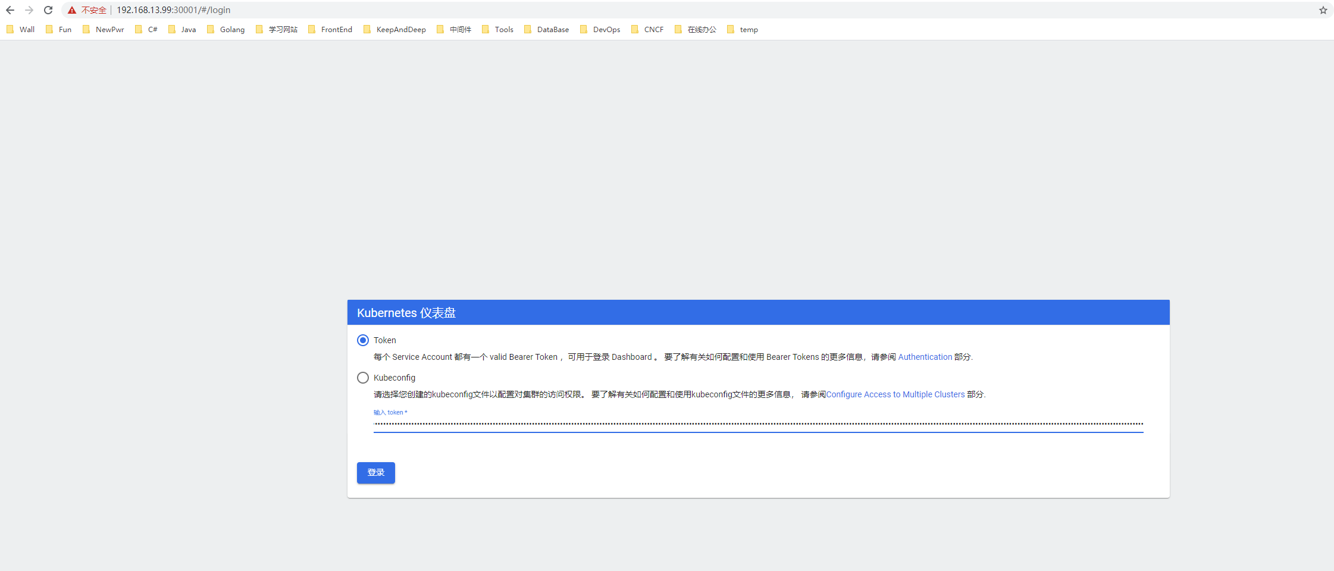Select the Token radio button
This screenshot has width=1334, height=571.
[363, 340]
